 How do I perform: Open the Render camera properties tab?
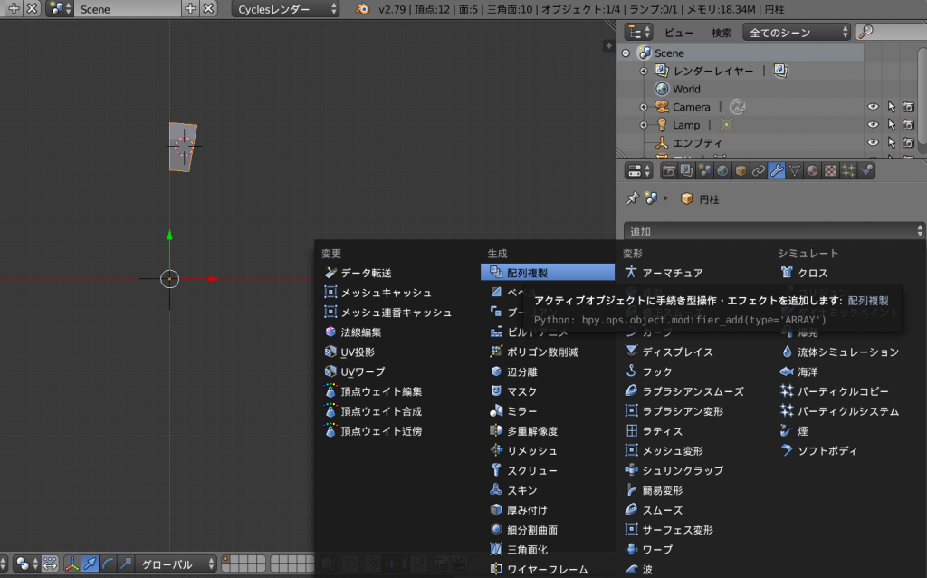[669, 170]
